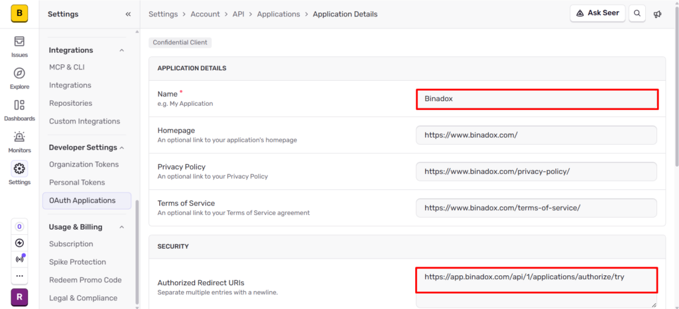Screen dimensions: 679x309
Task: Go to Settings breadcrumb
Action: pyautogui.click(x=163, y=15)
